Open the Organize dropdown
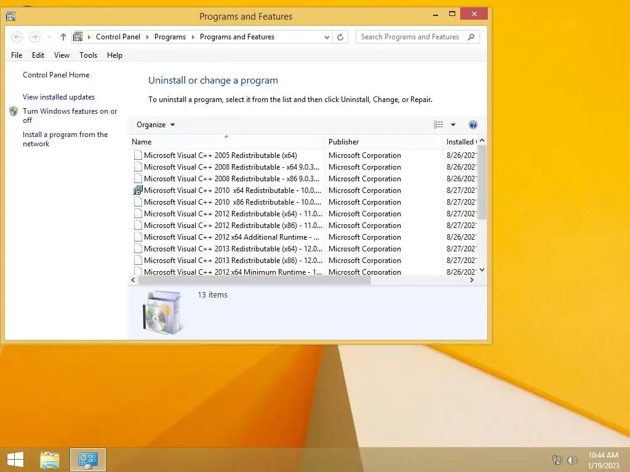 point(156,125)
